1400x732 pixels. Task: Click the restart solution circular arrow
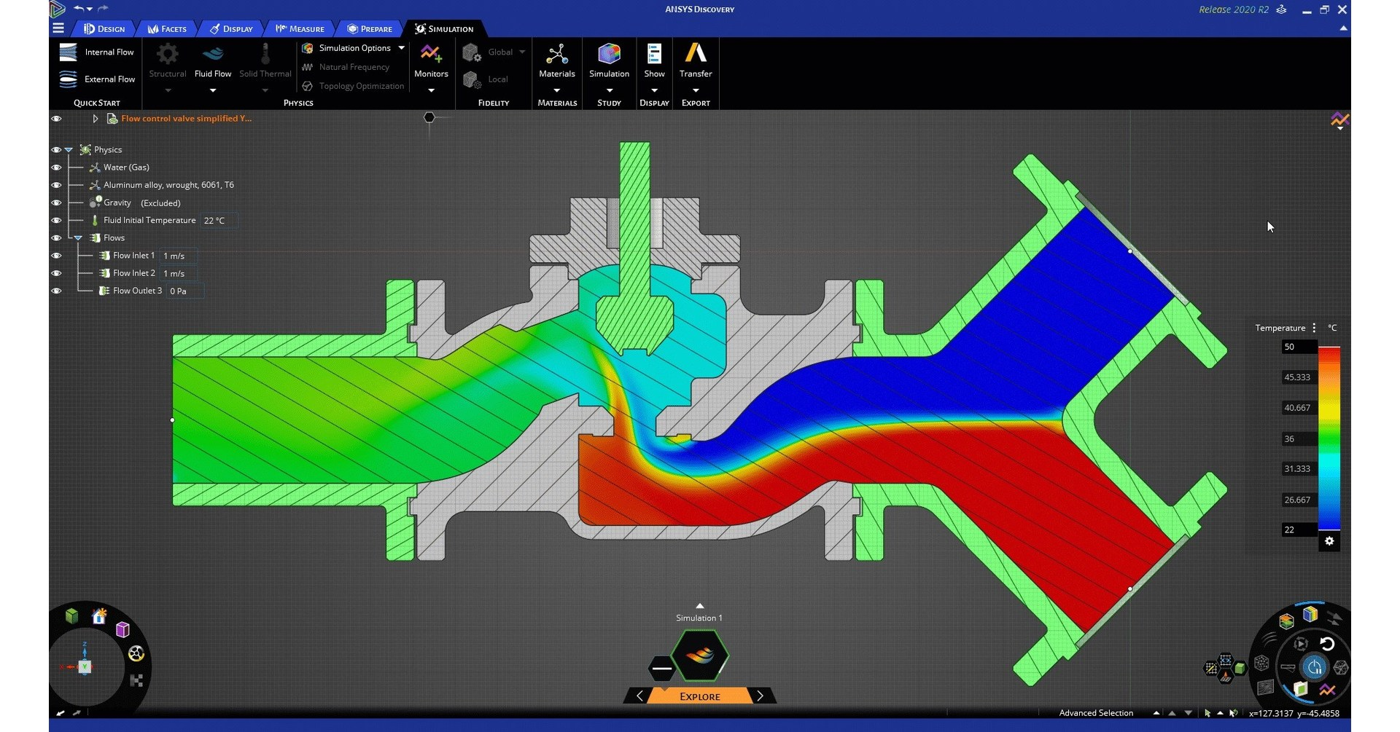coord(1327,644)
